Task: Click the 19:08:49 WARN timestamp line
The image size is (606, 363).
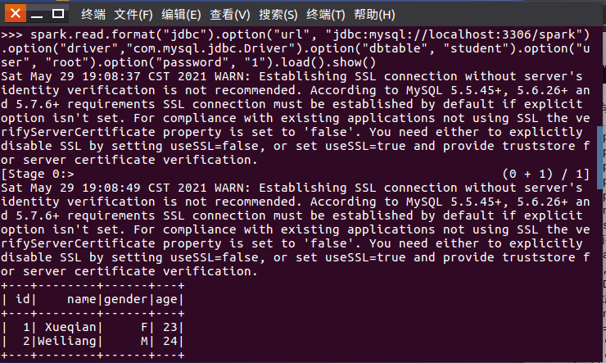Action: [x=292, y=188]
